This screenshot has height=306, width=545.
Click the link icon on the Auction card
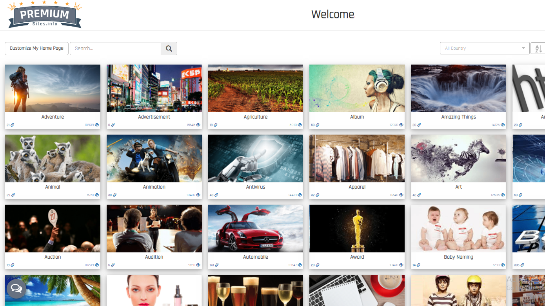[13, 265]
